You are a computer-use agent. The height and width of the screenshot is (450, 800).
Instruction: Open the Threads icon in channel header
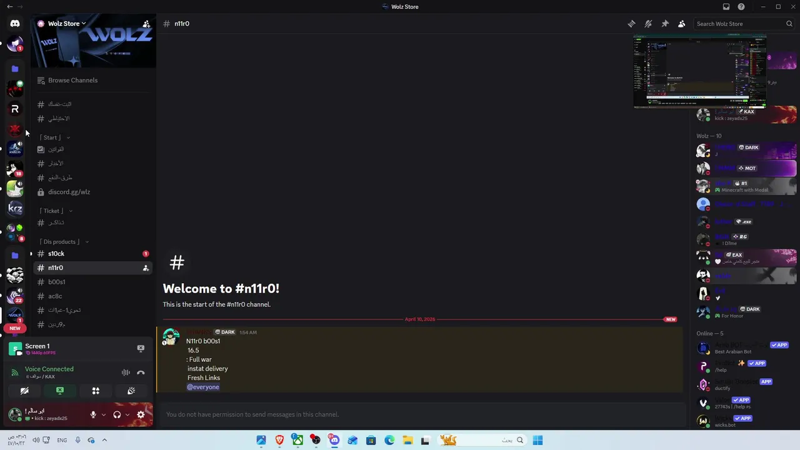(631, 24)
